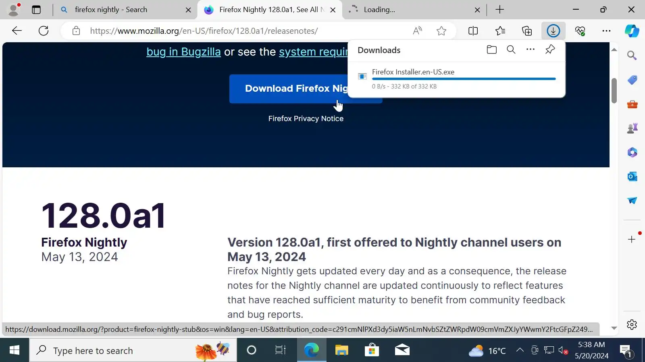The image size is (645, 362).
Task: Turn on Read aloud
Action: coord(418,31)
